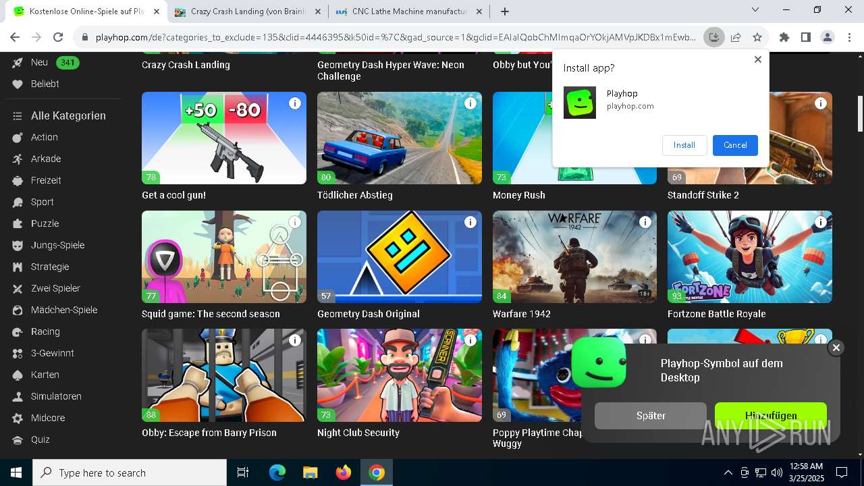Click the Alle Kategorien list icon
Screen dimensions: 864x486
[18, 116]
